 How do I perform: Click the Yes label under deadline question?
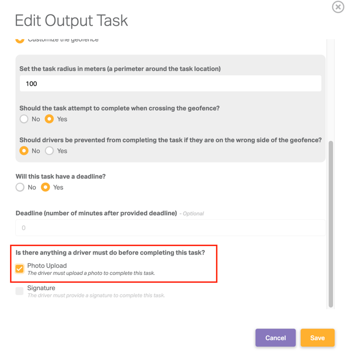click(58, 187)
